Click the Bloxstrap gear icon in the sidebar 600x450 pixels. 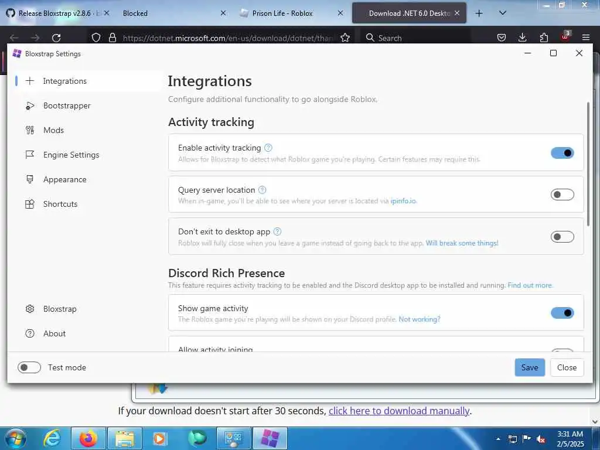[x=30, y=309]
